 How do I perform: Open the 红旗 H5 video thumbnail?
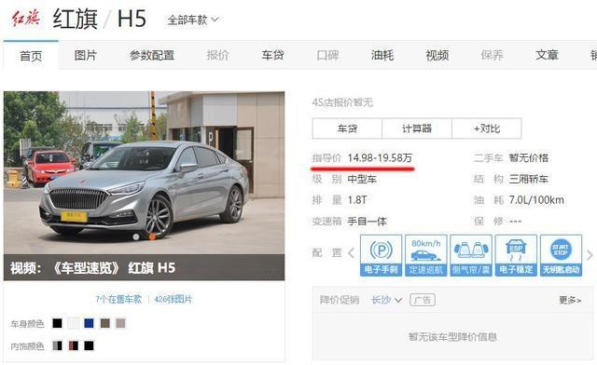tap(144, 185)
